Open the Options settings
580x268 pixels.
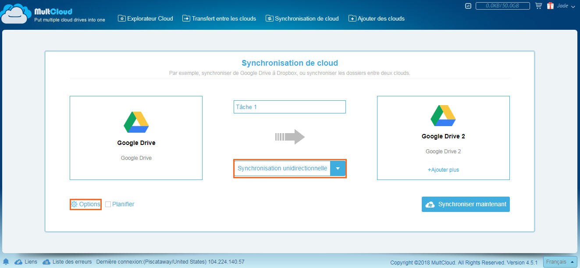pos(85,204)
